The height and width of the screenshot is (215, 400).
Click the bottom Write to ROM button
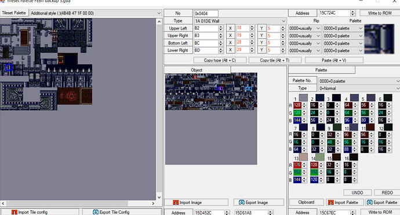[380, 212]
